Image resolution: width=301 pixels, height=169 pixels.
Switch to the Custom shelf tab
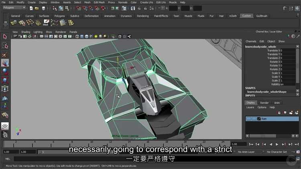[x=246, y=16]
